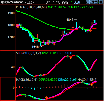Click the MACD zero axis label
Image resolution: width=104 pixels, height=101 pixels.
click(x=14, y=88)
